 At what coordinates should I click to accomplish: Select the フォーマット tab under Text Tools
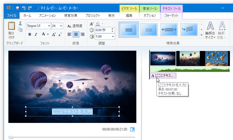(171, 16)
